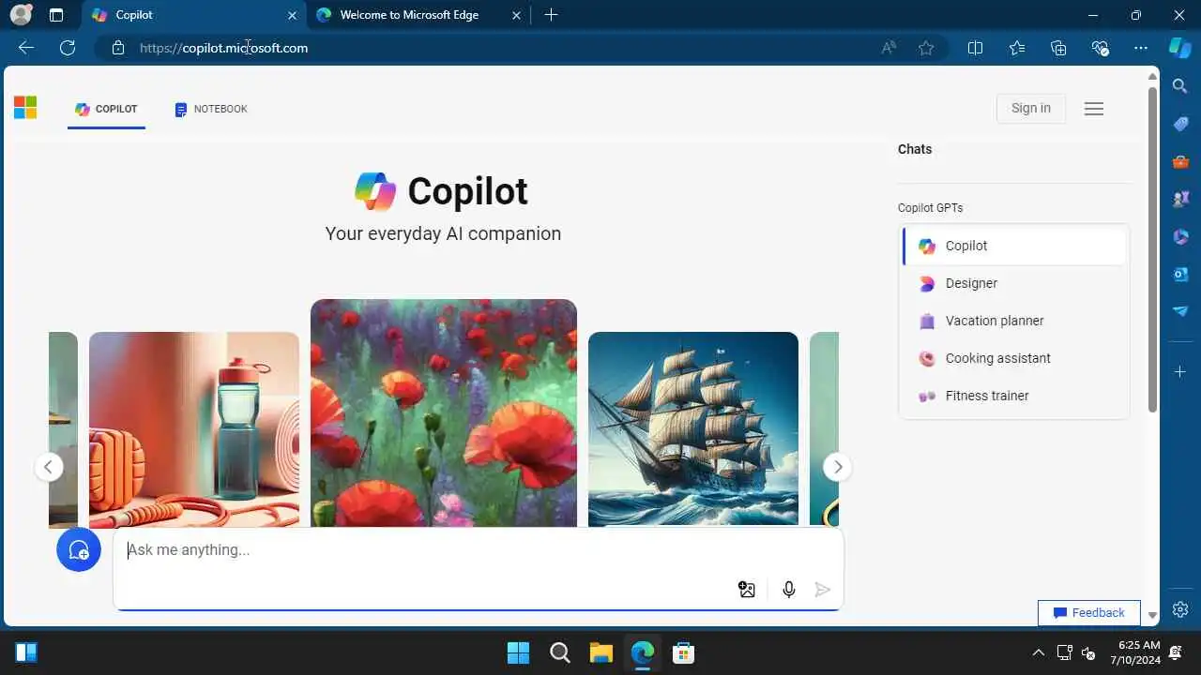Choose the Vacation planner GPT
This screenshot has height=675, width=1201.
tap(1014, 321)
